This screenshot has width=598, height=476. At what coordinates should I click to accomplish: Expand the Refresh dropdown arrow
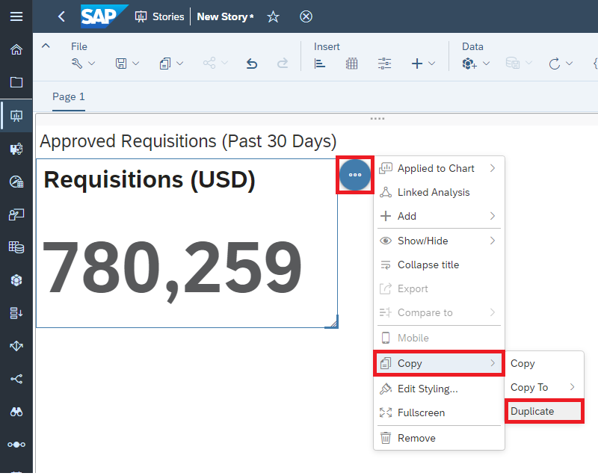[x=570, y=64]
